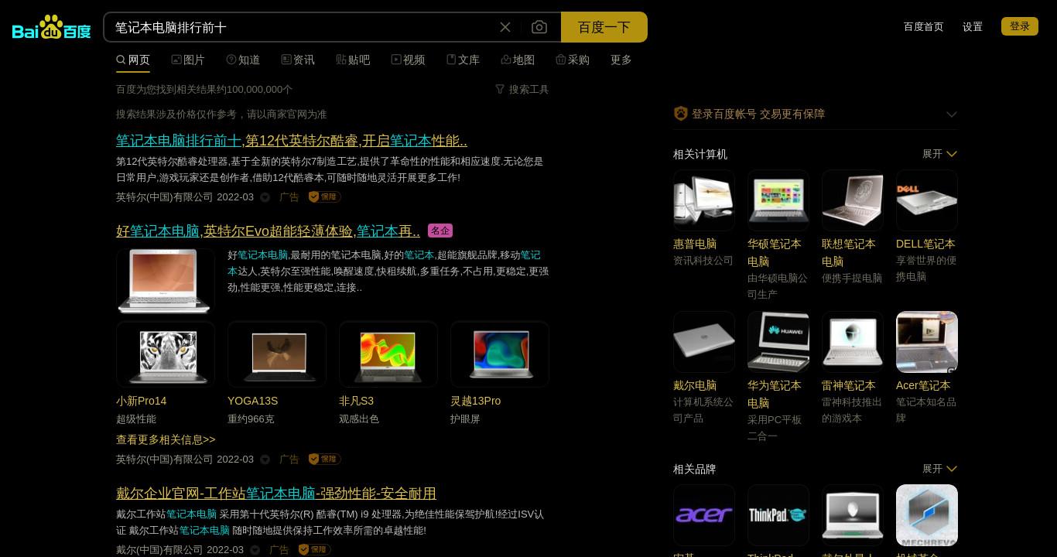Open 小新Pro14 laptop thumbnail

point(166,354)
